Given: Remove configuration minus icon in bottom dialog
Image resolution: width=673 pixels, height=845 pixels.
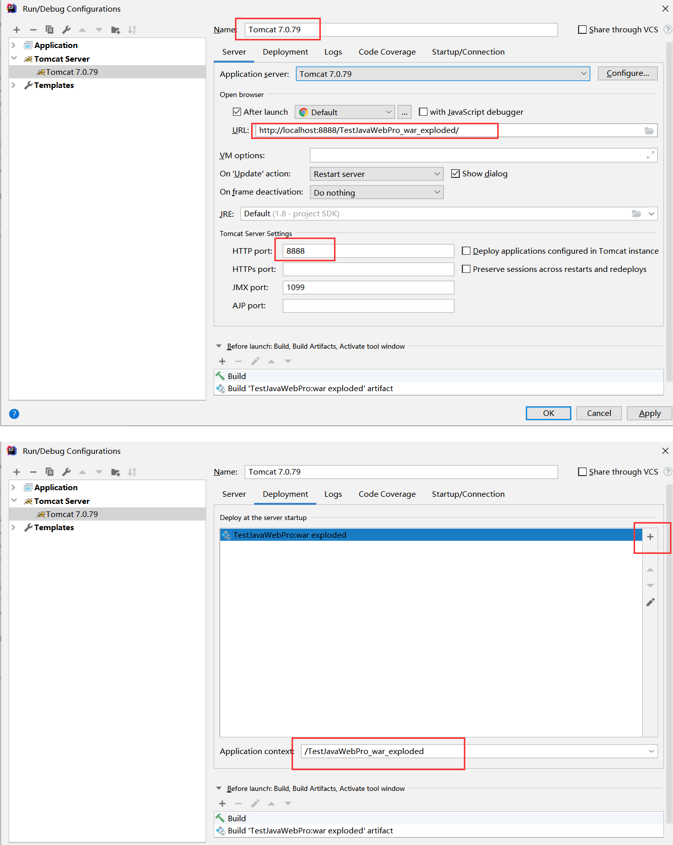Looking at the screenshot, I should coord(33,472).
